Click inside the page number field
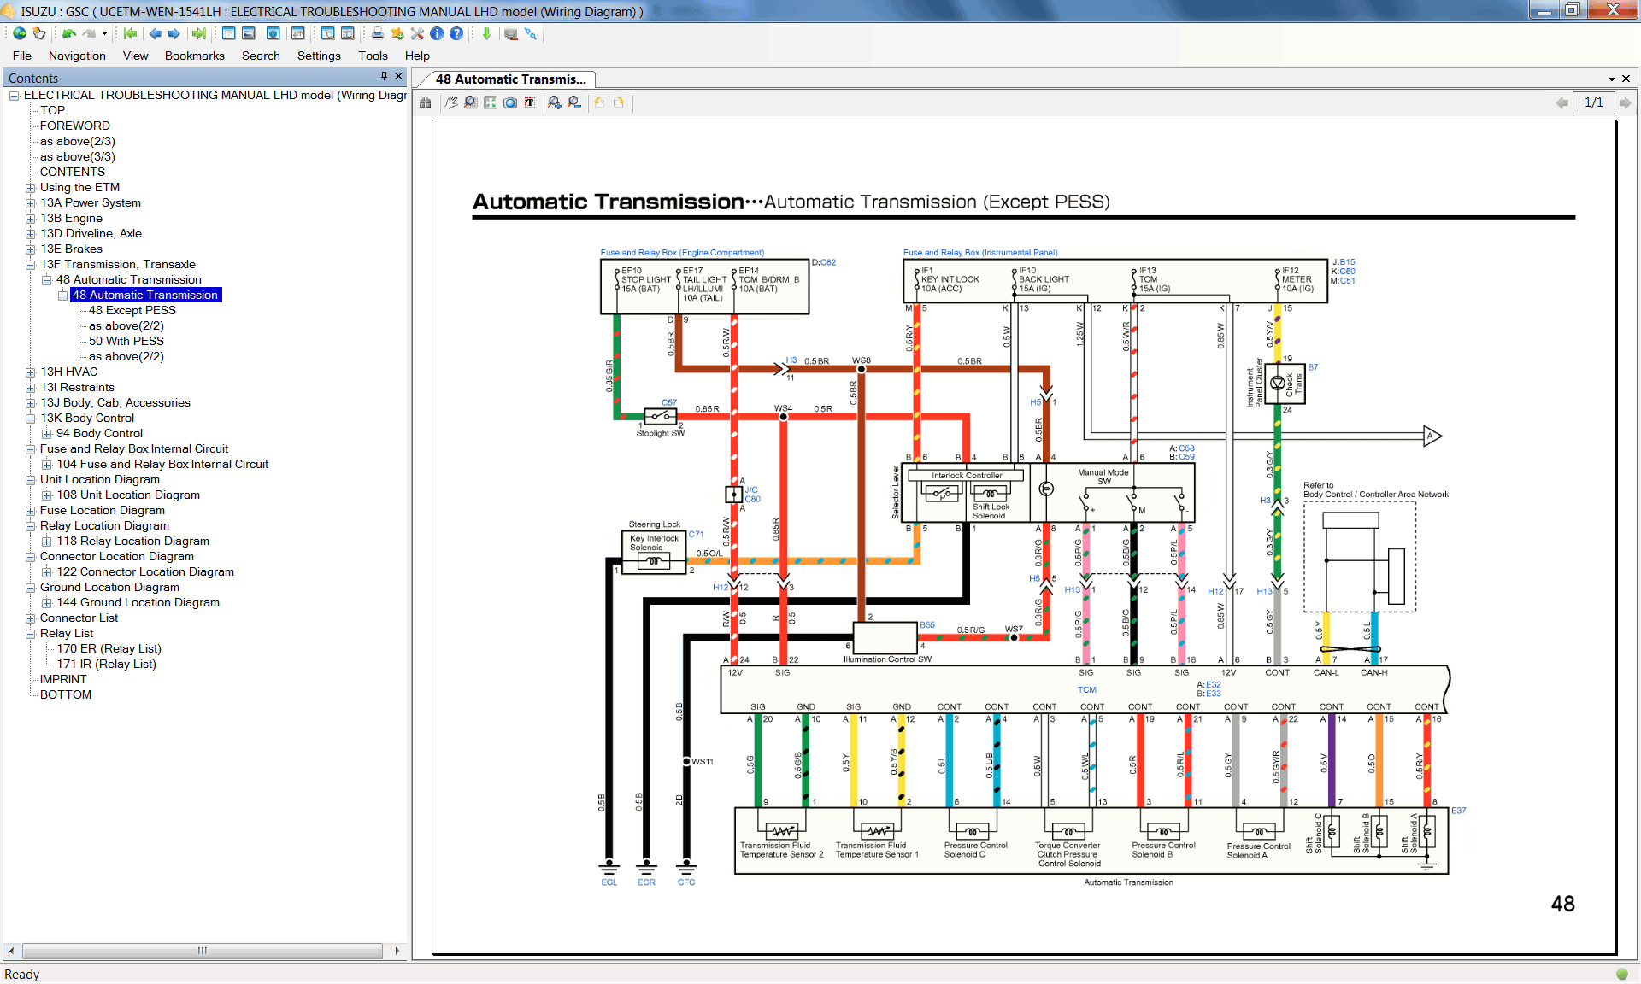The width and height of the screenshot is (1641, 984). pos(1593,102)
